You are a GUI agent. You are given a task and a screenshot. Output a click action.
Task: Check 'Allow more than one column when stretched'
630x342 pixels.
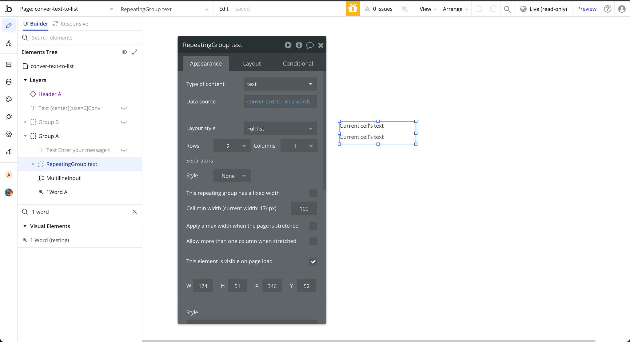click(313, 241)
